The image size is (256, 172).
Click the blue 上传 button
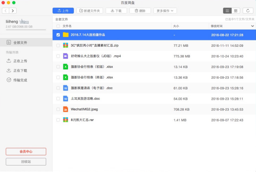tap(63, 11)
